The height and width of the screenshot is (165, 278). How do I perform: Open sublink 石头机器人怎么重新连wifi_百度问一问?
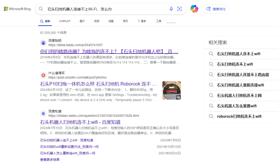[x=67, y=153]
